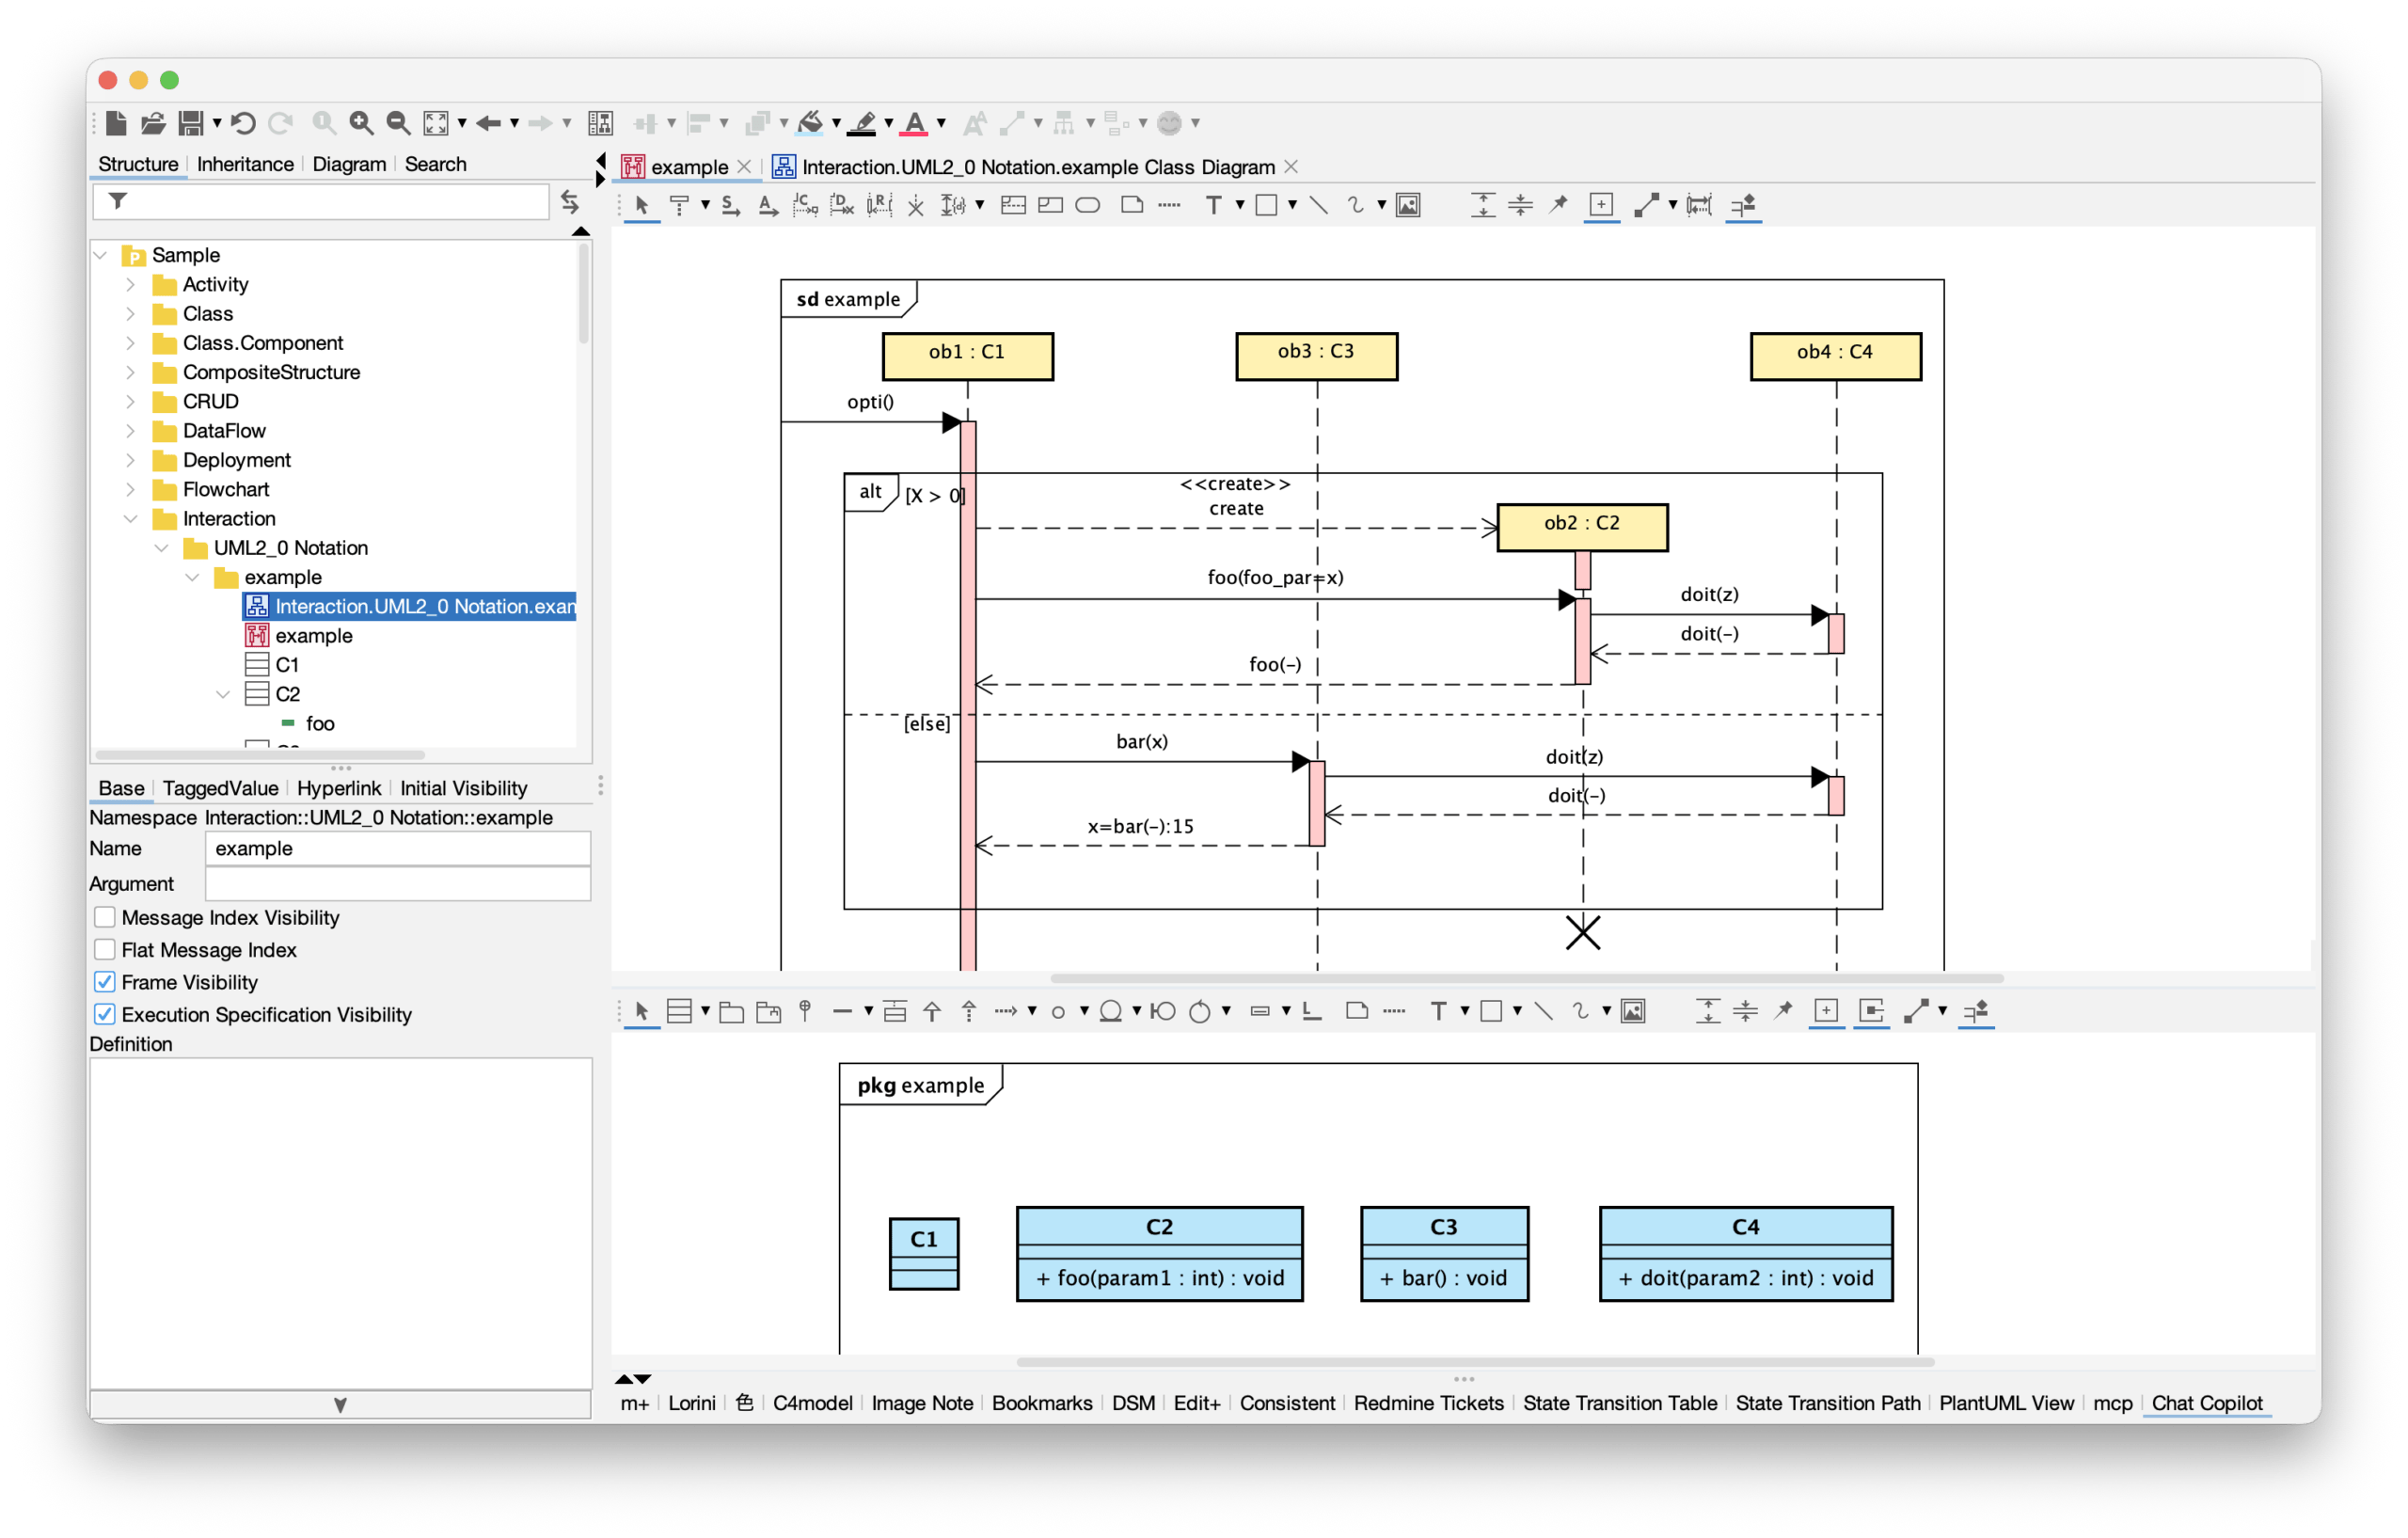
Task: Select the combined fragment tool
Action: [1014, 205]
